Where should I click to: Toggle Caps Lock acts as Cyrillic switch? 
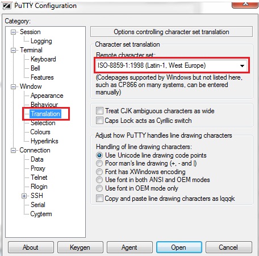pyautogui.click(x=99, y=121)
